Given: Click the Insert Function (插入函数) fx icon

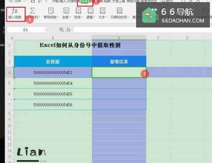Looking at the screenshot, I should click(x=15, y=11).
